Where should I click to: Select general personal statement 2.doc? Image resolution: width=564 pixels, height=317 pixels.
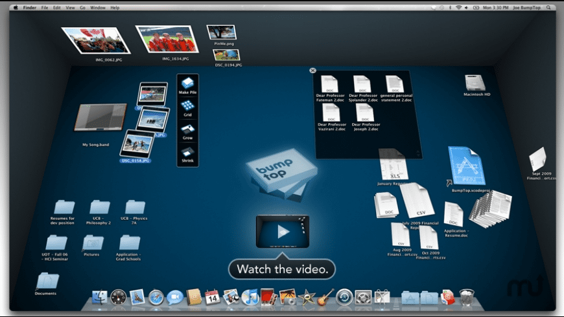click(x=395, y=84)
